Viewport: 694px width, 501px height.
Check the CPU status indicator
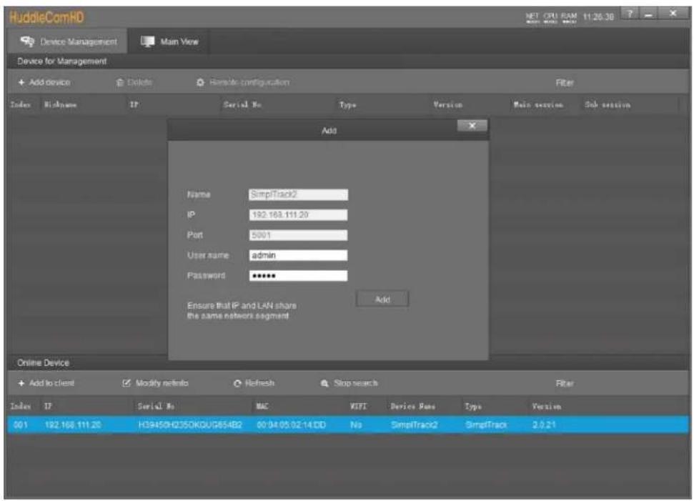550,17
